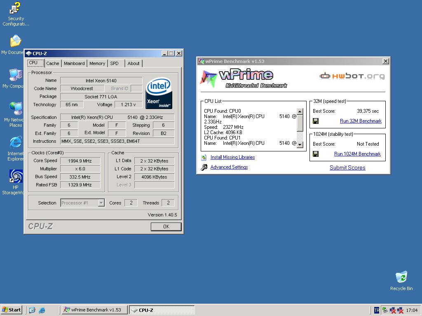Click the Instructions MMX, SSE field
422x316 pixels.
[117, 142]
